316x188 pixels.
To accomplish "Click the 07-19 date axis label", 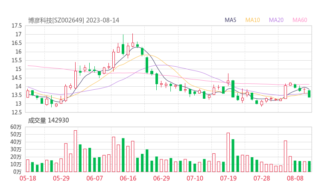I will (x=228, y=178).
